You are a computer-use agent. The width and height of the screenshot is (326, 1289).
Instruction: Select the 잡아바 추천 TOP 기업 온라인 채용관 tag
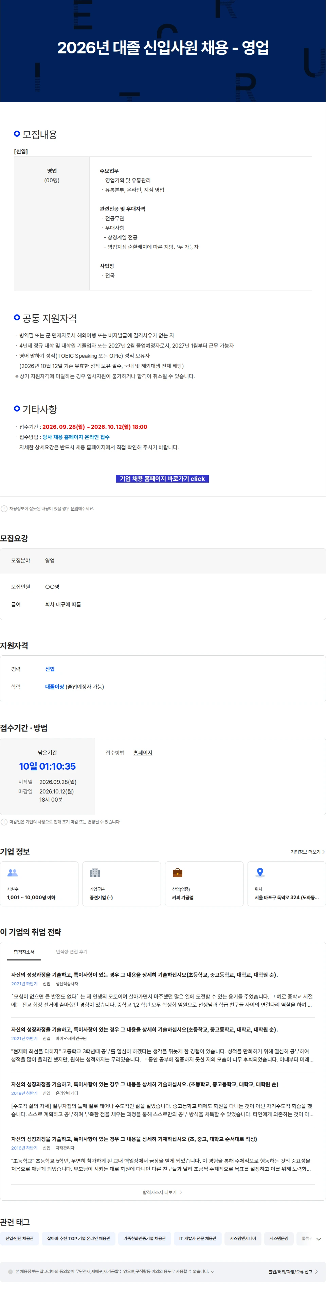point(78,1238)
